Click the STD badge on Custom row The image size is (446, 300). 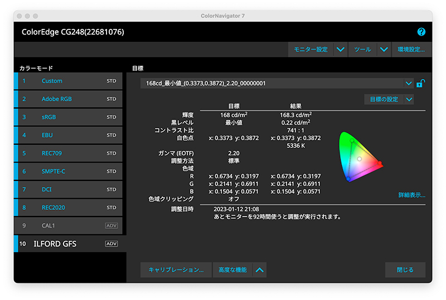pyautogui.click(x=111, y=81)
